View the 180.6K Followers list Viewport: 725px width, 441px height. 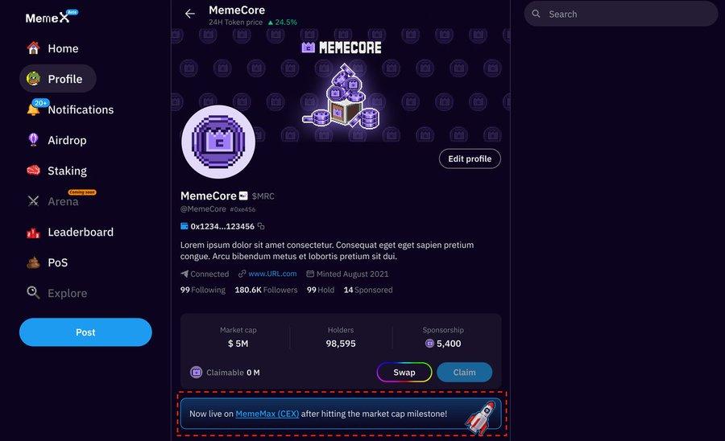tap(266, 290)
